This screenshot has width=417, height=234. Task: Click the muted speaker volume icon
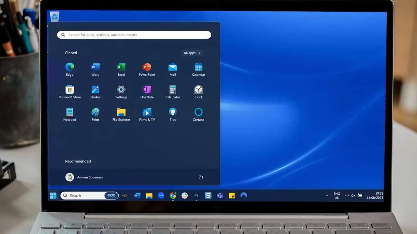click(x=353, y=196)
